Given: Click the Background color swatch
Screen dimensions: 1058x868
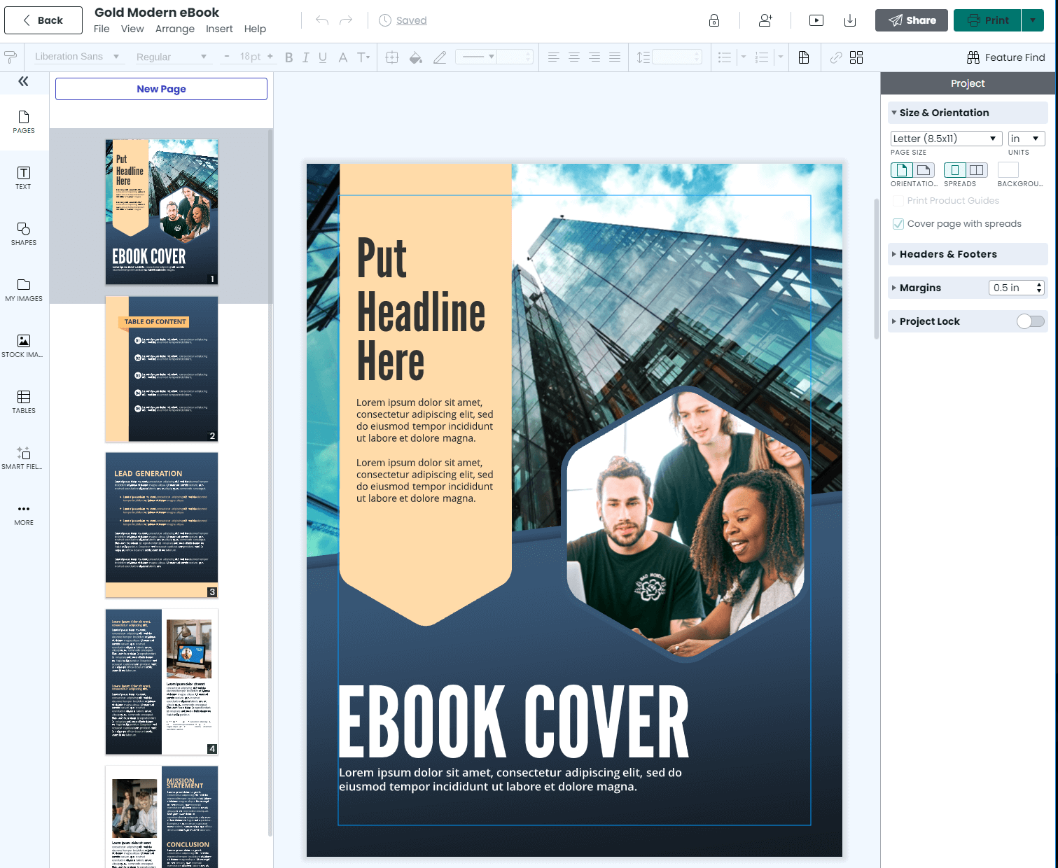Looking at the screenshot, I should coord(1008,170).
